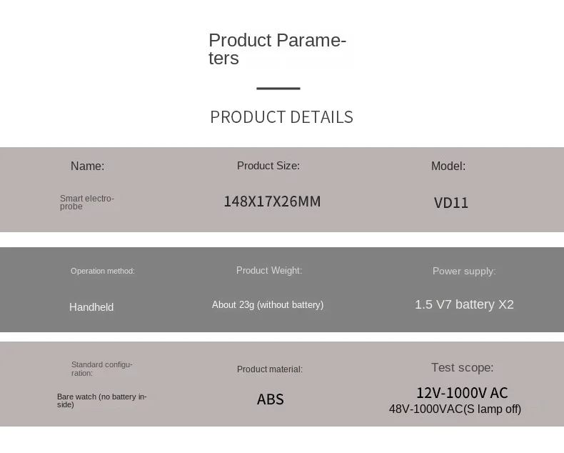Click the "1.5 V7 battery X2" value
The image size is (564, 453).
tap(464, 304)
